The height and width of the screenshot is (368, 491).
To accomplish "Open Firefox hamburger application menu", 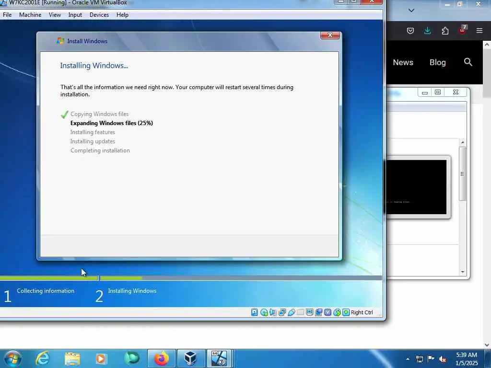I will pyautogui.click(x=479, y=31).
